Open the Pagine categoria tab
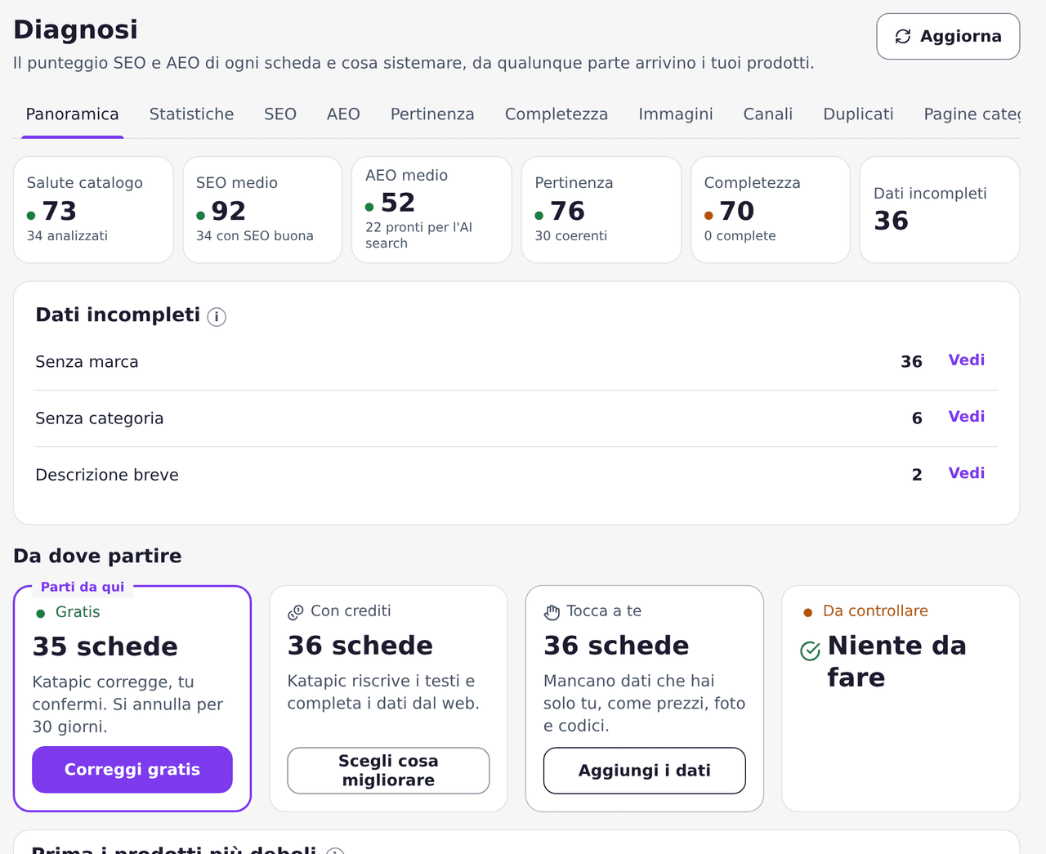The width and height of the screenshot is (1046, 854). [972, 114]
